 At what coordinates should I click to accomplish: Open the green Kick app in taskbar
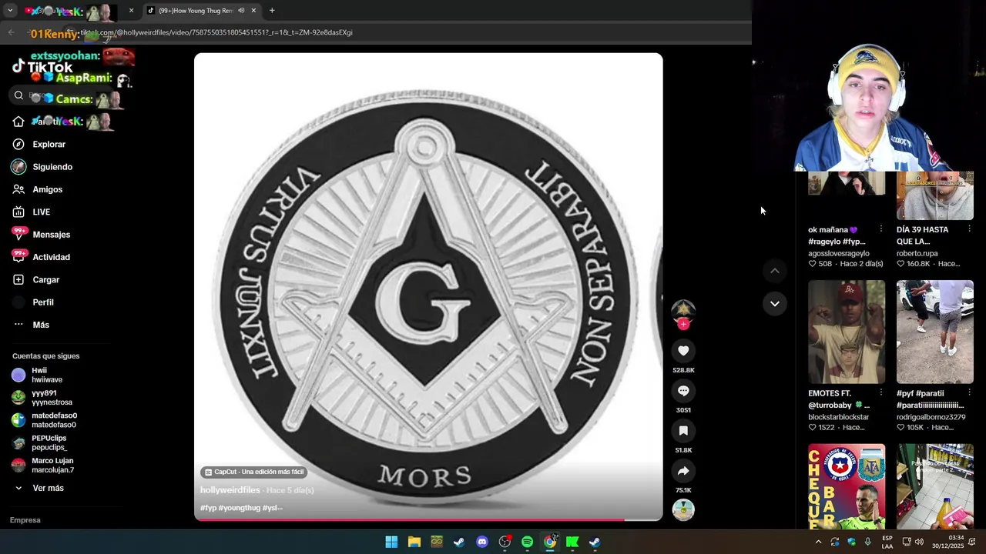coord(572,542)
